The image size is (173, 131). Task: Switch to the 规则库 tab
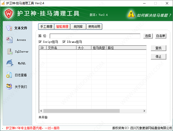(x=78, y=26)
